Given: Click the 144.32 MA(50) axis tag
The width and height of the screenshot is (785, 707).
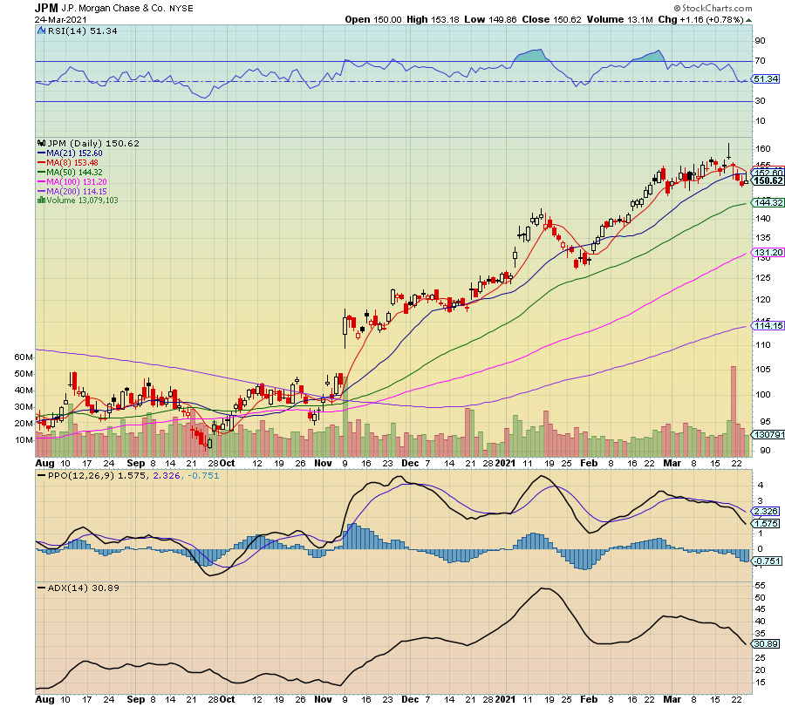Looking at the screenshot, I should click(x=768, y=202).
